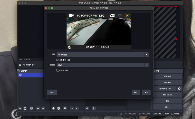Click 방송 시작 to start streaming
Viewport: 195px width, 119px height.
pyautogui.click(x=168, y=77)
